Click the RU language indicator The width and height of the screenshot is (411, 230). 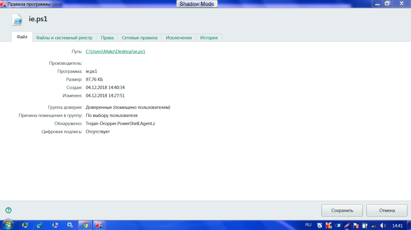pyautogui.click(x=308, y=225)
